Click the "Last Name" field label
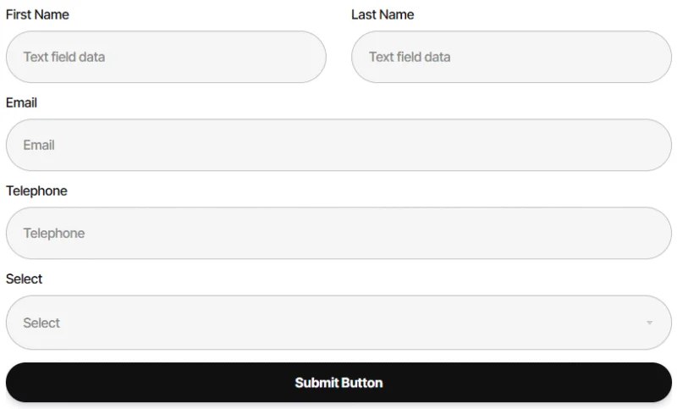This screenshot has width=677, height=409. [x=383, y=14]
